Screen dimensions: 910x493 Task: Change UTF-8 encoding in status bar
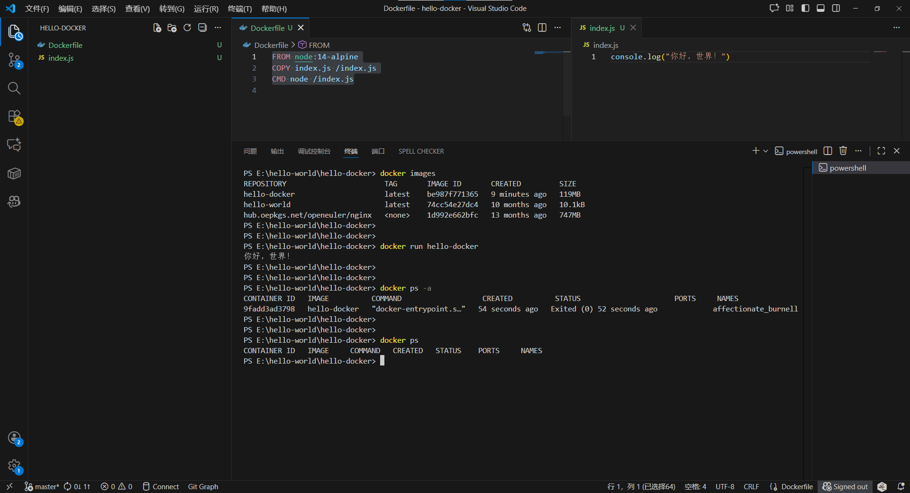click(725, 487)
